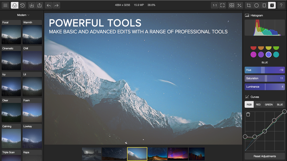Delete curve point with trash icon
This screenshot has width=287, height=161.
248,114
